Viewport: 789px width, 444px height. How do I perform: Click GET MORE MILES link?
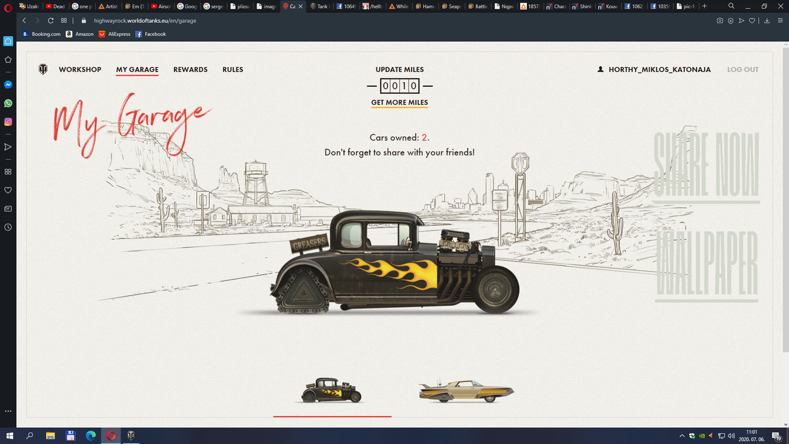point(399,102)
